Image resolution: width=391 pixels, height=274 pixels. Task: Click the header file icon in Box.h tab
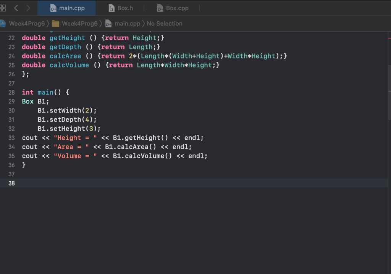(x=111, y=8)
